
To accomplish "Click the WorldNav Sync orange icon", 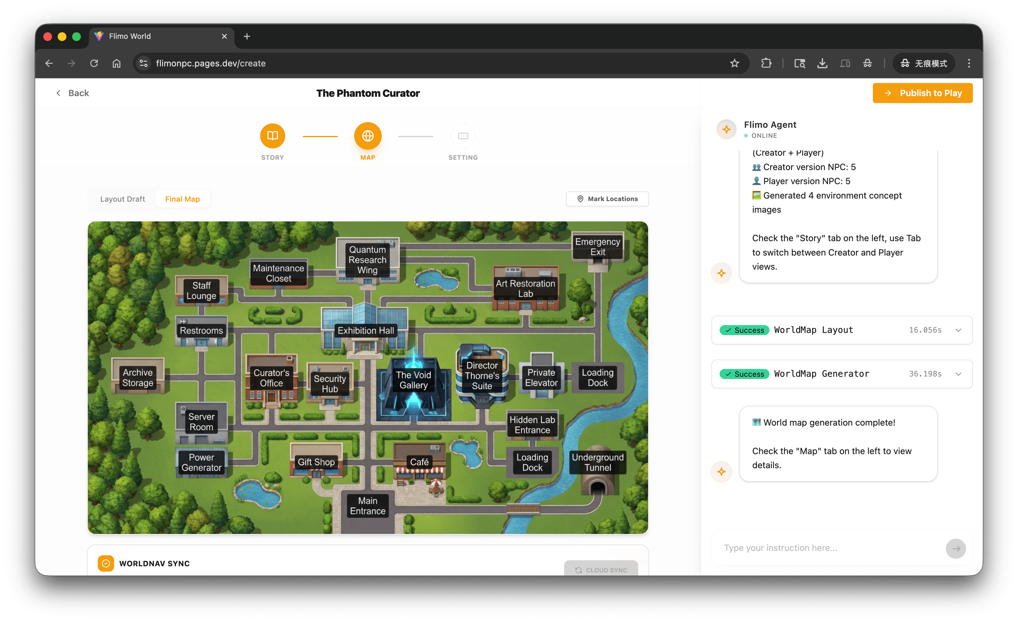I will pos(106,563).
